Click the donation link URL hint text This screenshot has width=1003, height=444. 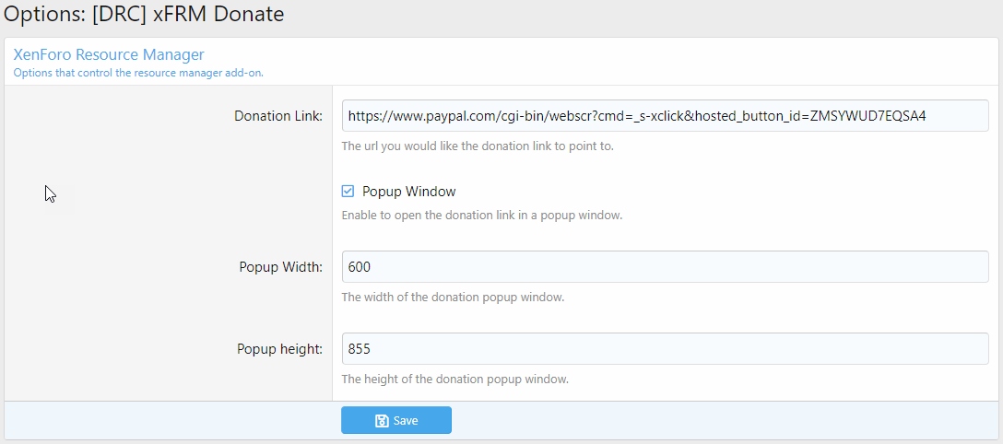[477, 146]
